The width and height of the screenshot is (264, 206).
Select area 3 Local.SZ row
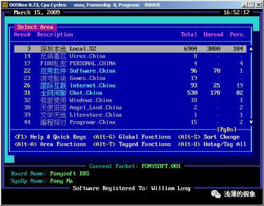click(x=130, y=48)
